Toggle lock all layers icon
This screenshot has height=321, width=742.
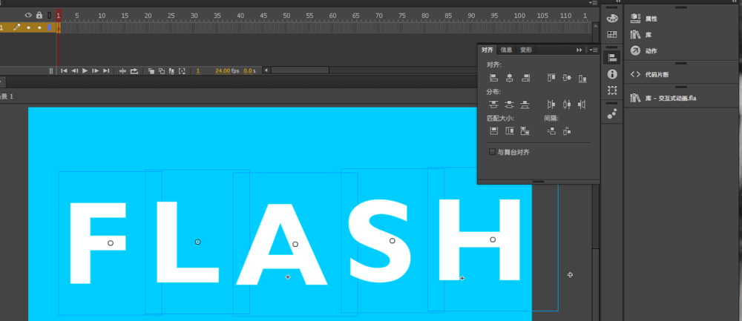[39, 15]
